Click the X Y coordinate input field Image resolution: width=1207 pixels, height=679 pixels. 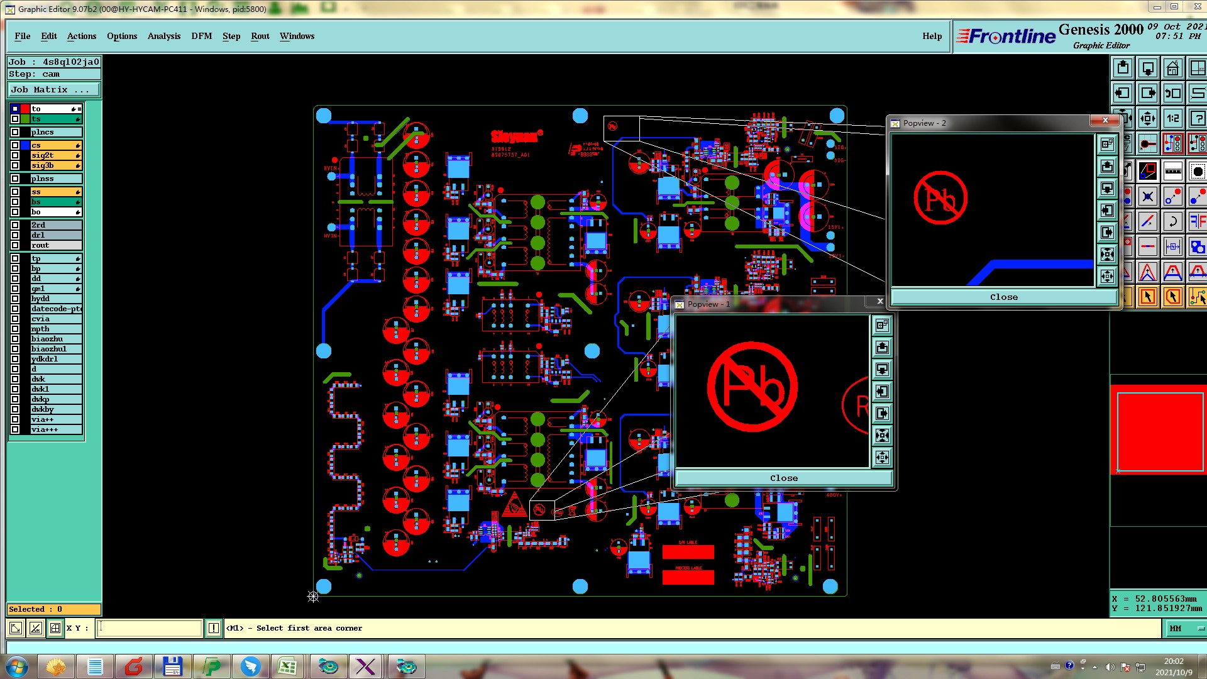coord(150,628)
